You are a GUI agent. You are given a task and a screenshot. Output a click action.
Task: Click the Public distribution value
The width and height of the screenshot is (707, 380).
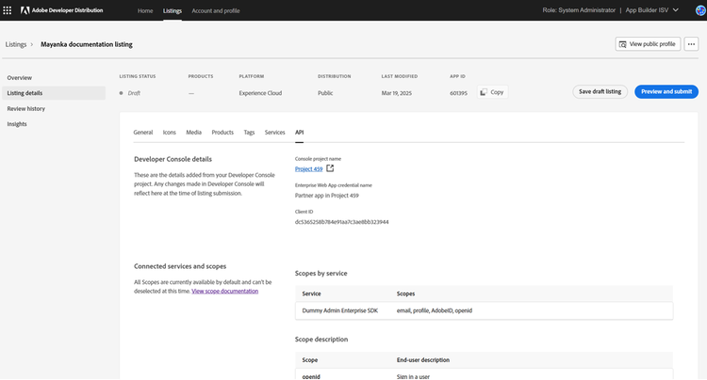(325, 93)
